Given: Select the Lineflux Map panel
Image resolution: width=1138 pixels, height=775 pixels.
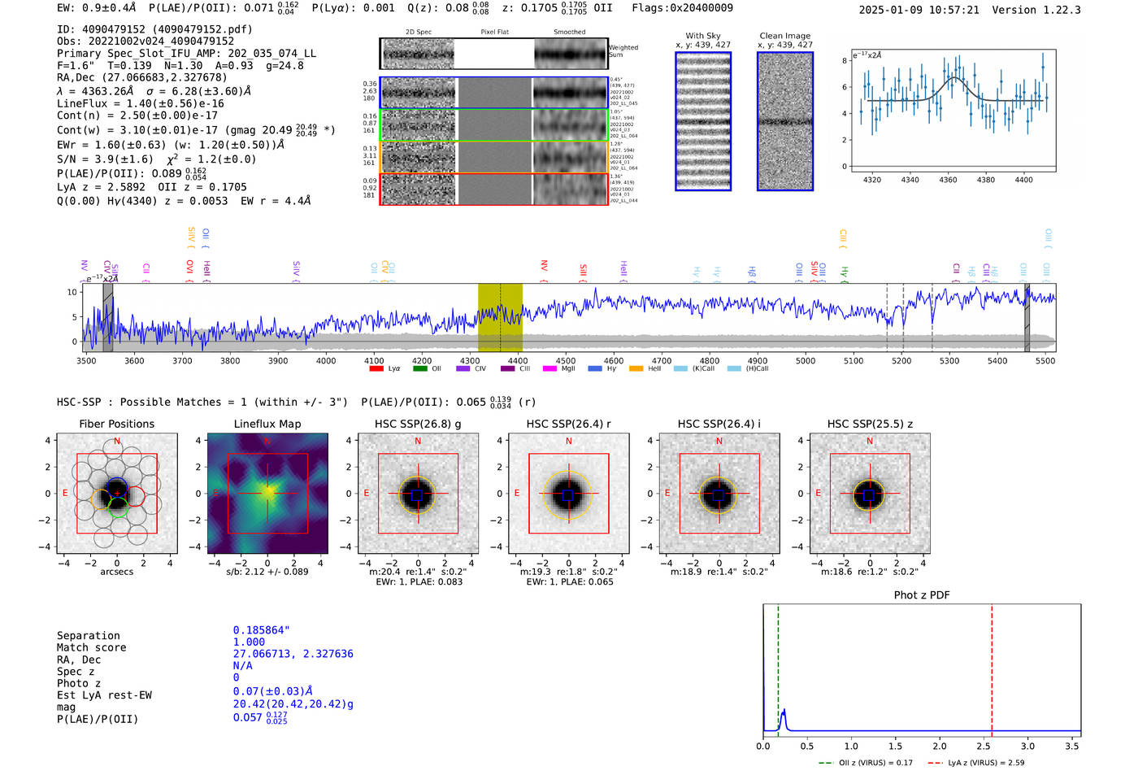Looking at the screenshot, I should point(267,494).
